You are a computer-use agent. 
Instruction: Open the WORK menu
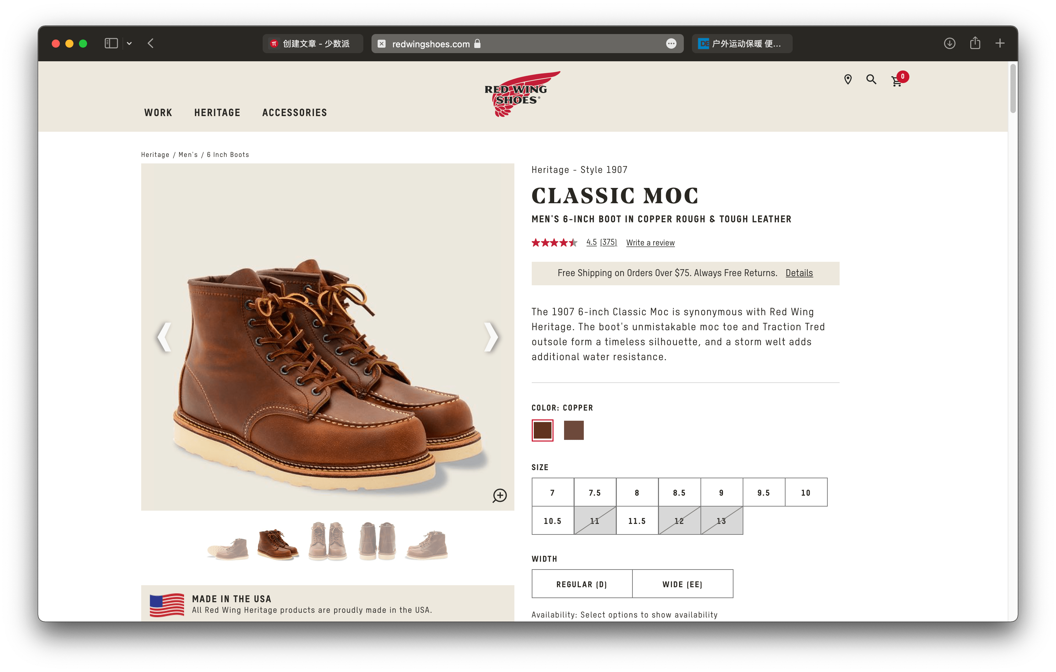158,113
